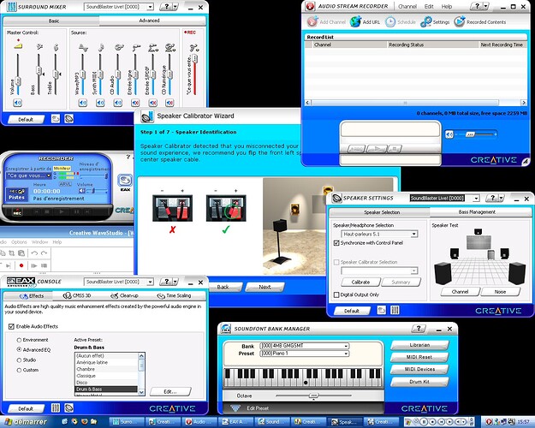Mute the master Volume in Surround Mixer
The image size is (535, 428).
click(x=17, y=101)
